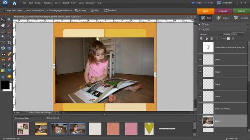Expand the Effects panel
250x140 pixels.
coord(200,24)
